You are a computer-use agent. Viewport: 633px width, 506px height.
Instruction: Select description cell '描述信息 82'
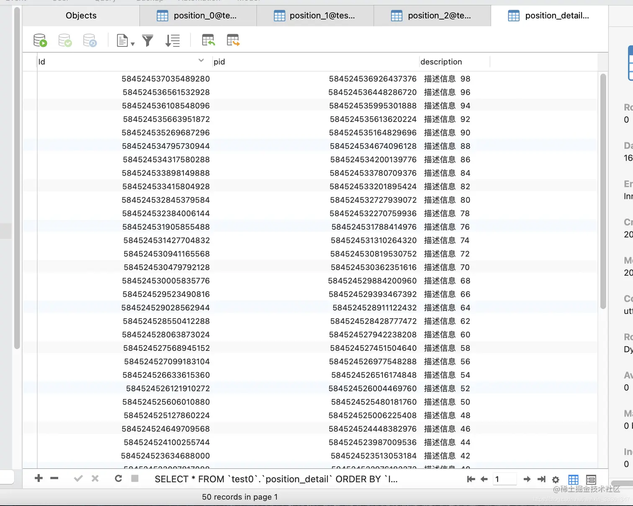[455, 187]
